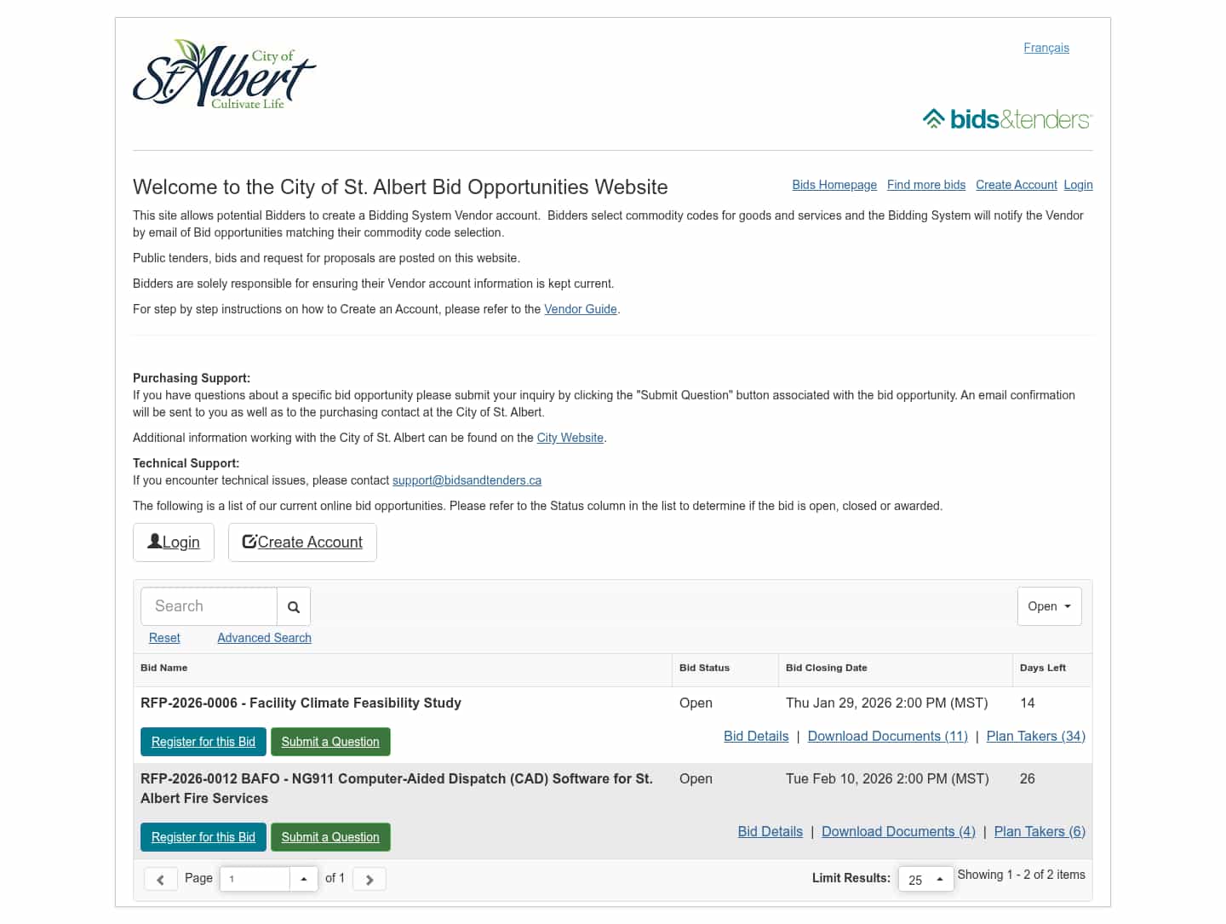Click the magnifying glass search icon
Viewport: 1226px width, 924px height.
point(293,605)
